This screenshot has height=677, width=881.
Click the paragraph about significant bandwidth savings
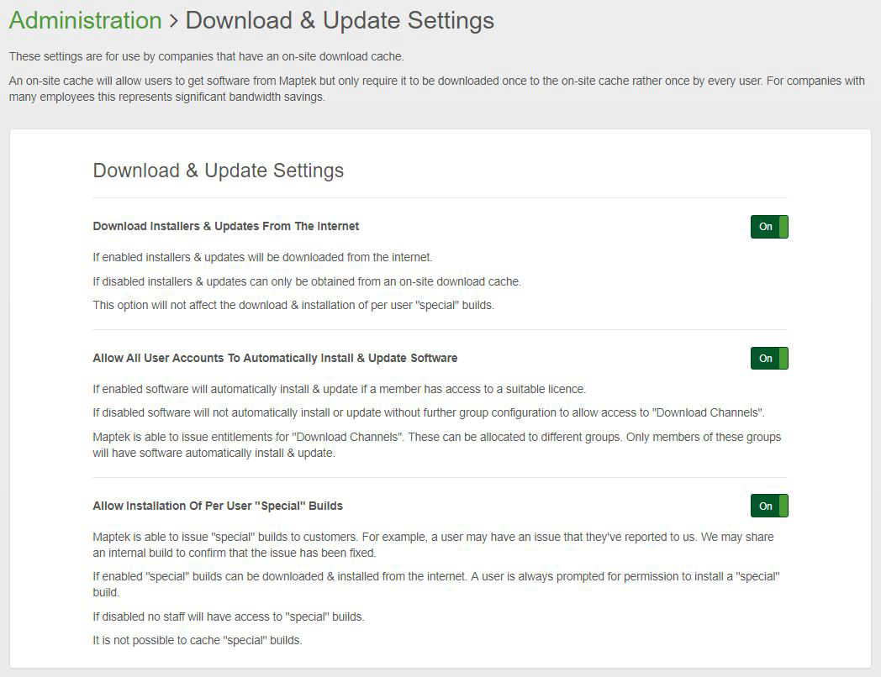[436, 89]
